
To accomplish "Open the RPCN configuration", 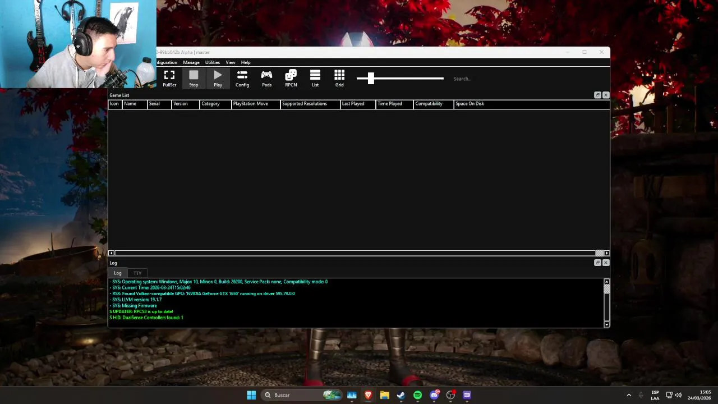I will tap(291, 79).
